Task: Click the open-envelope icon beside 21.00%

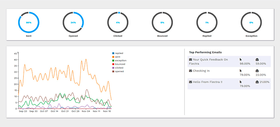Action: click(x=257, y=82)
